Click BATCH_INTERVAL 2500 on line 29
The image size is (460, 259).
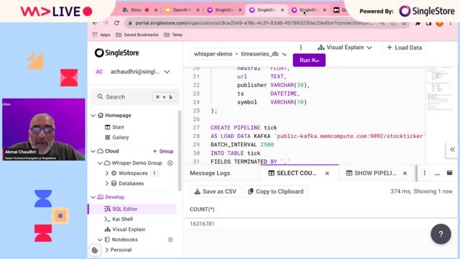(x=242, y=145)
